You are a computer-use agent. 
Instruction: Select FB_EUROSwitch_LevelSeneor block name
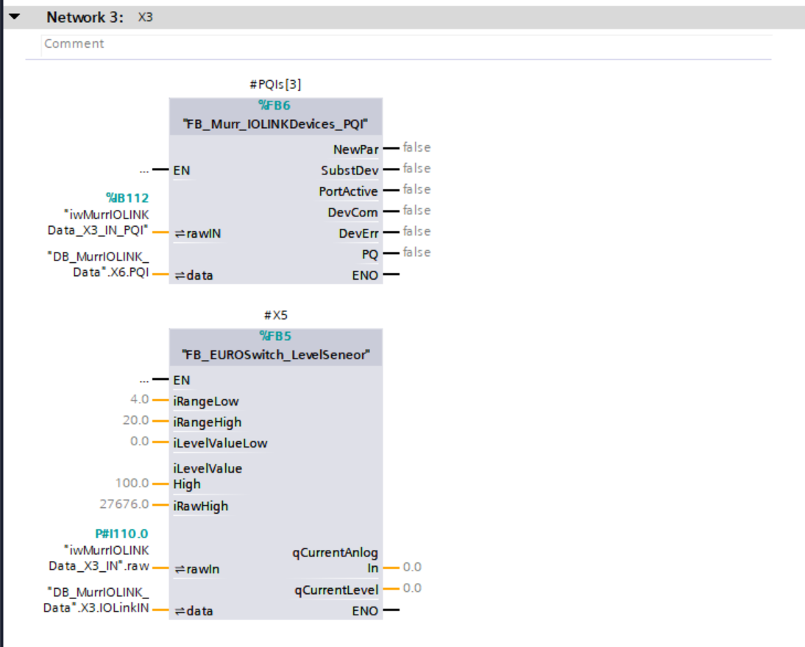pyautogui.click(x=276, y=356)
